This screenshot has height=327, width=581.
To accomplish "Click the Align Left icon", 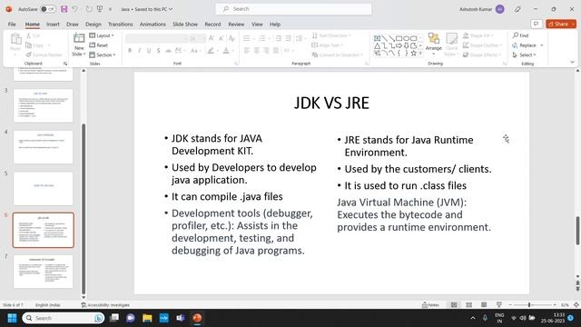I will click(247, 51).
